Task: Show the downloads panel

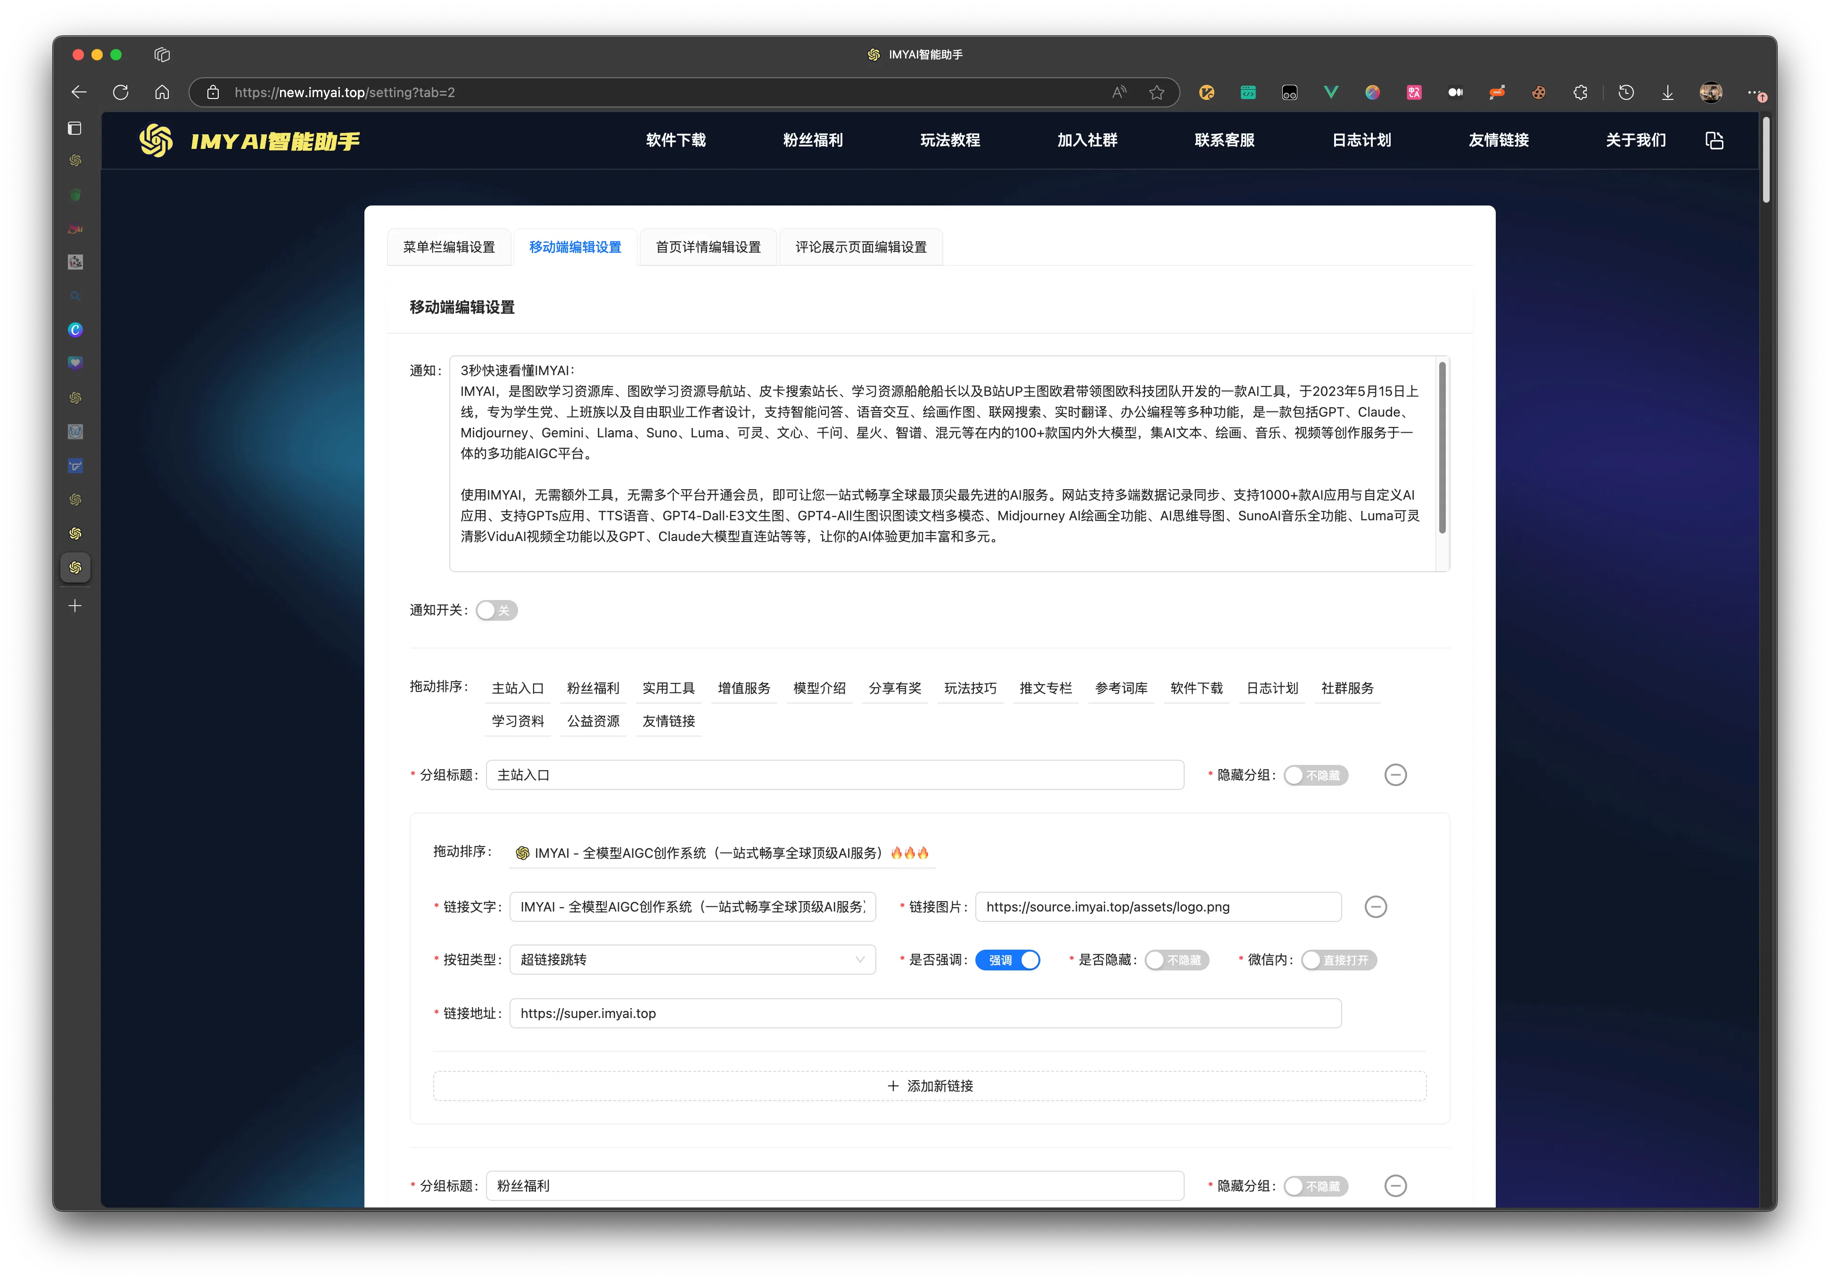Action: pyautogui.click(x=1667, y=92)
